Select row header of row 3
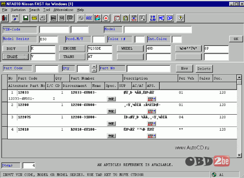244x178 pixels. [5, 120]
